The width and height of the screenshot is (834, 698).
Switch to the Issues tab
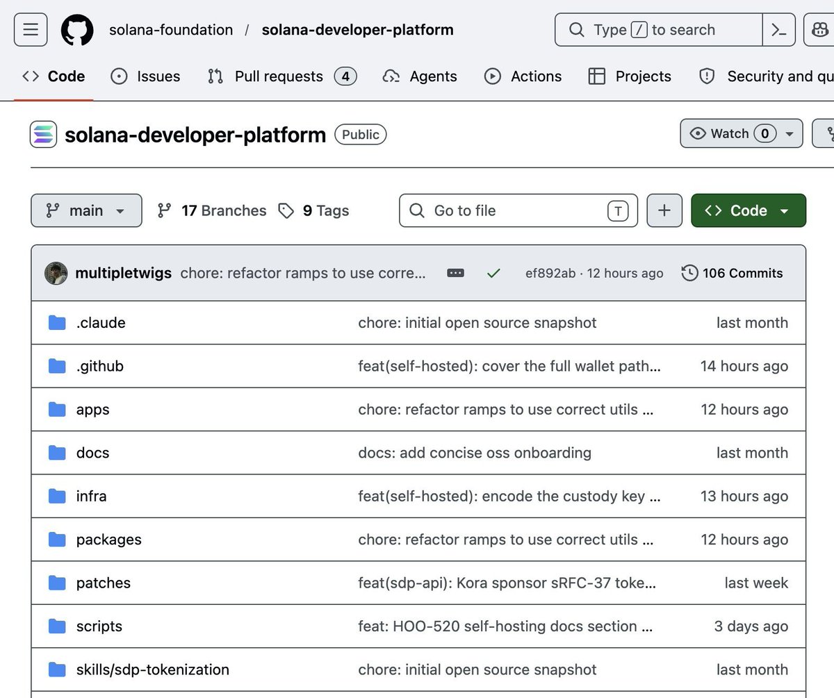click(x=145, y=76)
